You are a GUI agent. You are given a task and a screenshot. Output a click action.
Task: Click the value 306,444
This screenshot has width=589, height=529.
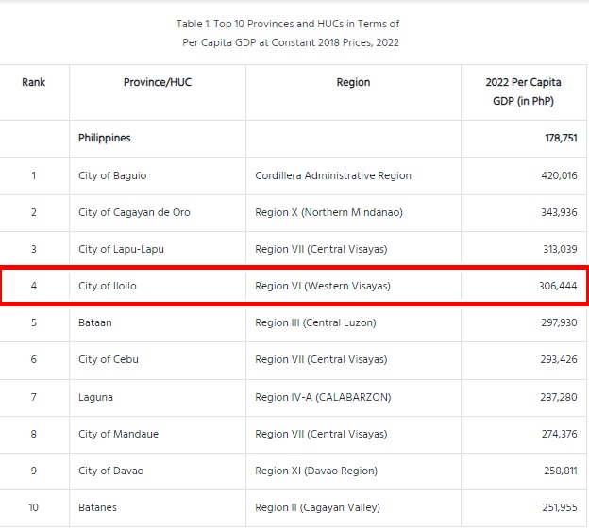tap(558, 286)
